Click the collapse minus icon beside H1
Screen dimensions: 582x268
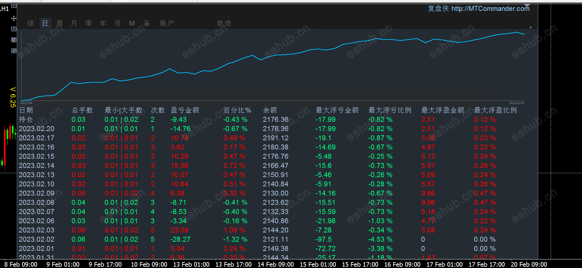tap(14, 6)
